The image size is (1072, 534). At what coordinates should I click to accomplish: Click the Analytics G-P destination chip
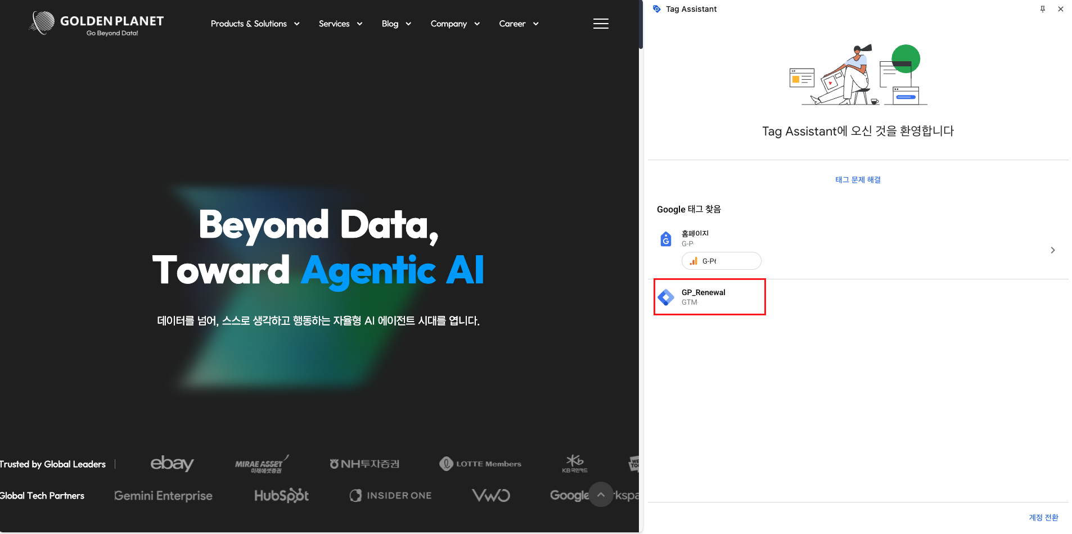(722, 261)
